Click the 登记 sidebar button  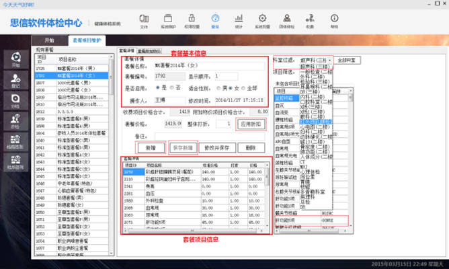(x=16, y=80)
